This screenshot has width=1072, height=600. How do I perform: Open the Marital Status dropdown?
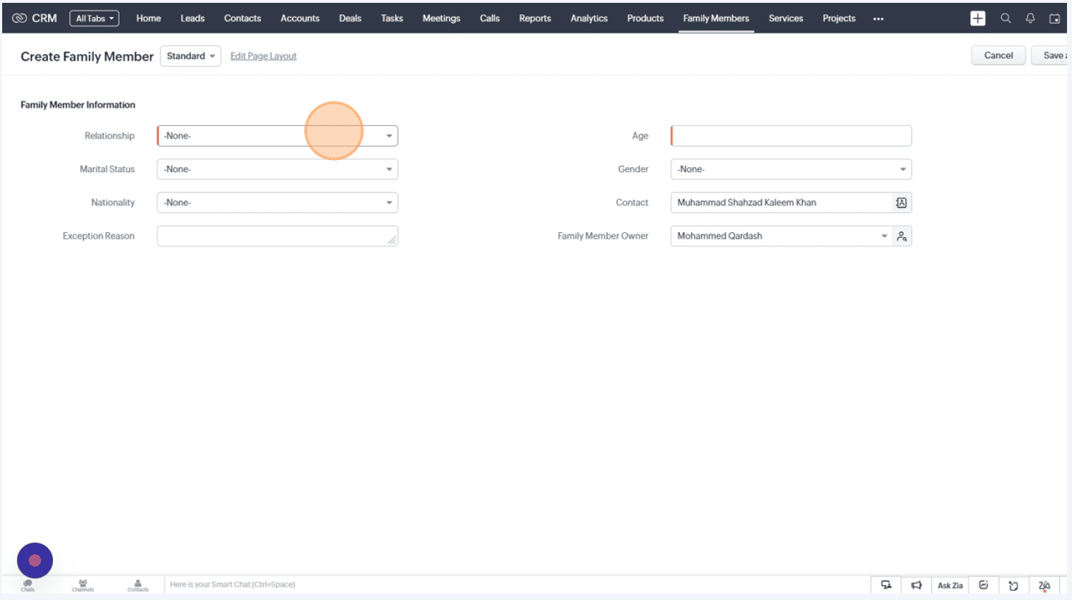pos(277,169)
